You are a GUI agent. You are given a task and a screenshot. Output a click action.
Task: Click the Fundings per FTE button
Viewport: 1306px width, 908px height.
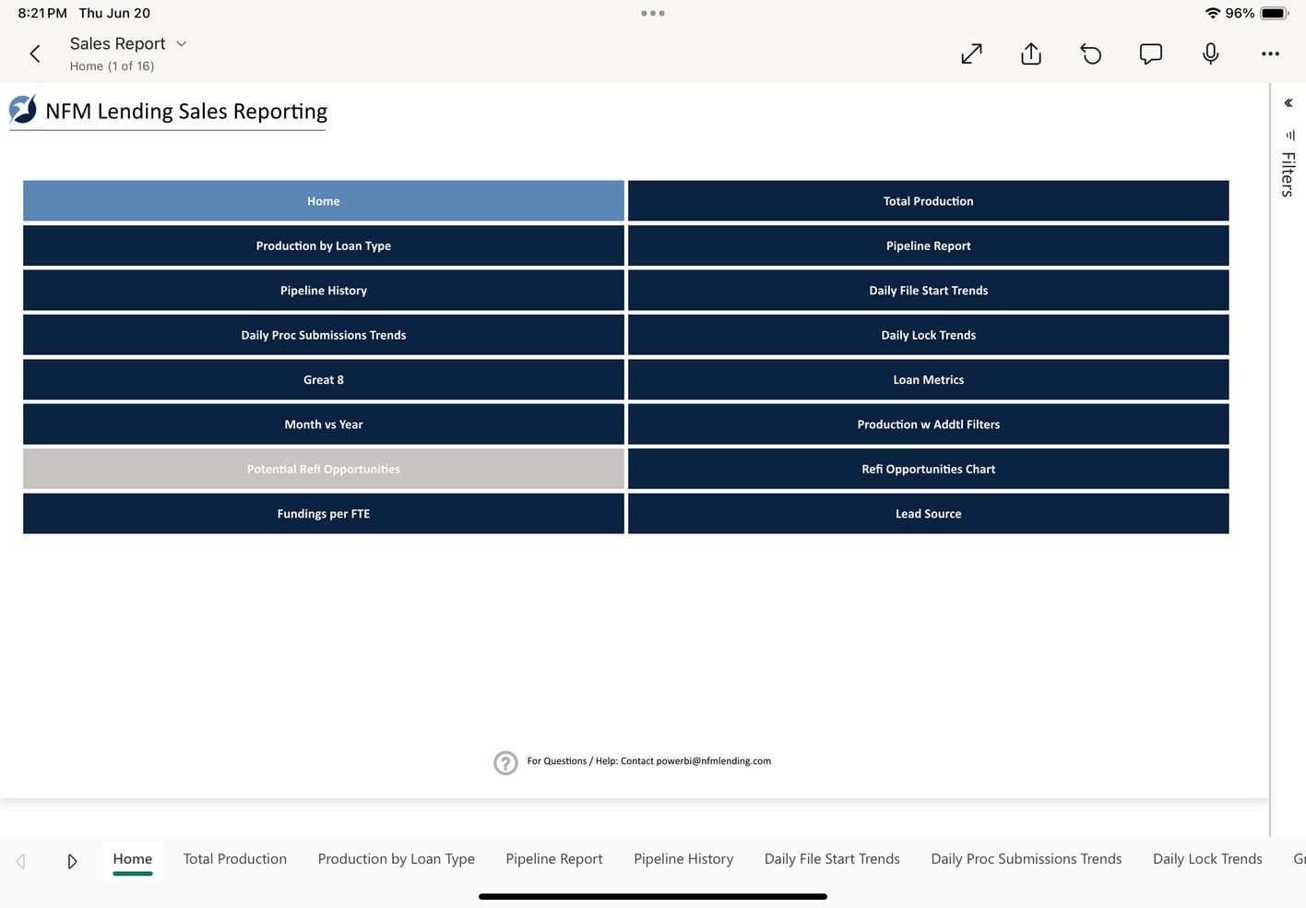point(324,514)
